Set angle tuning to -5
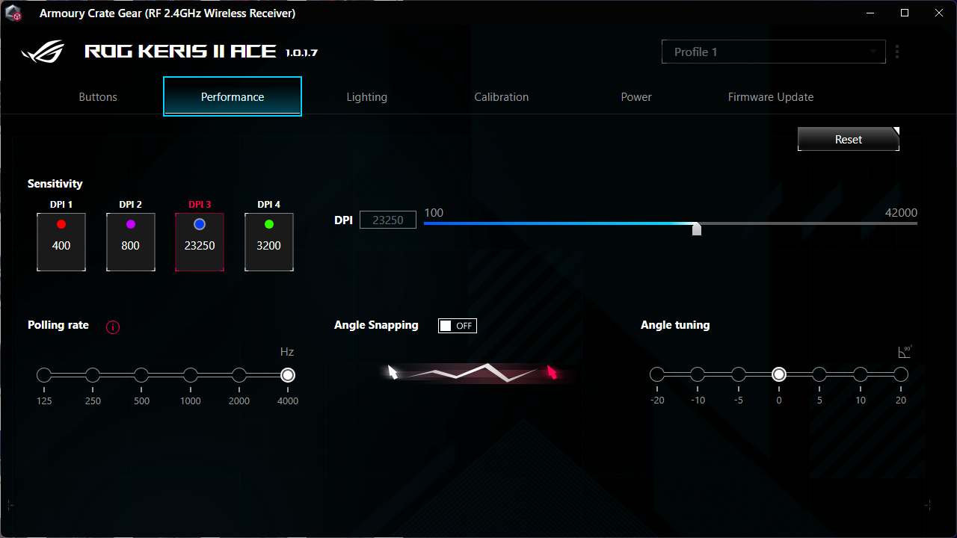The image size is (957, 538). (739, 374)
